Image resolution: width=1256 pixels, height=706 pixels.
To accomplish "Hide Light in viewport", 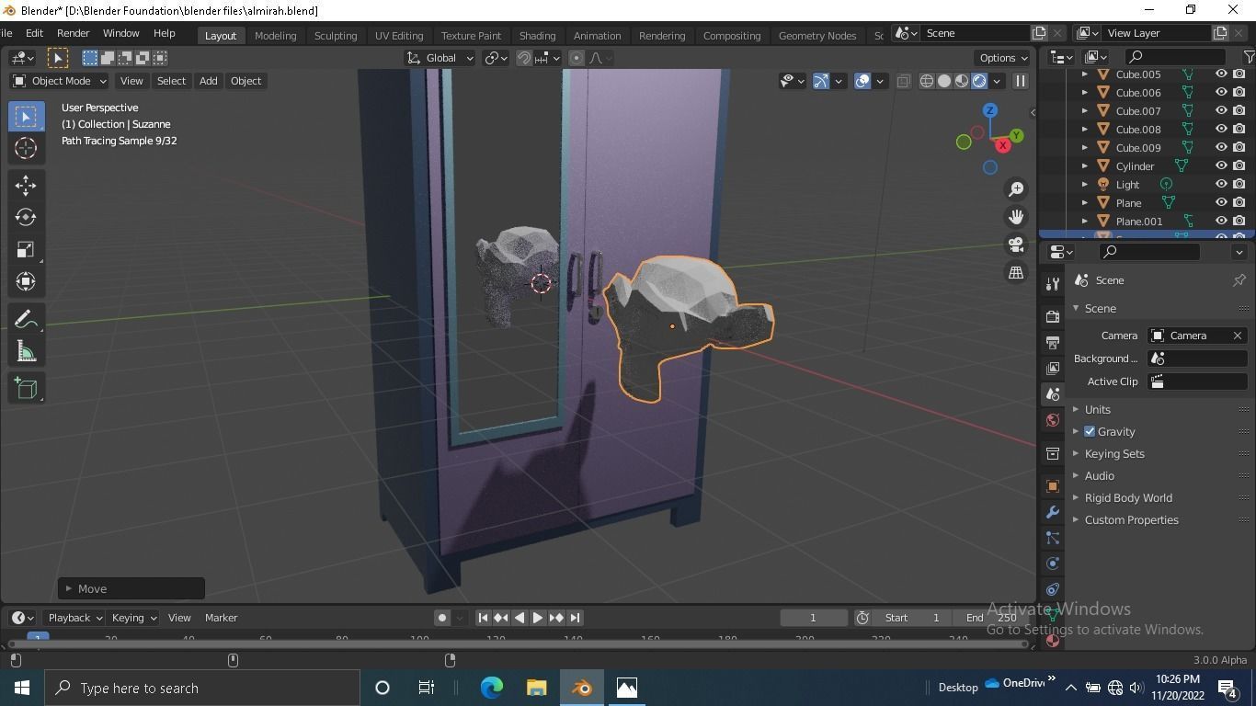I will pos(1221,185).
